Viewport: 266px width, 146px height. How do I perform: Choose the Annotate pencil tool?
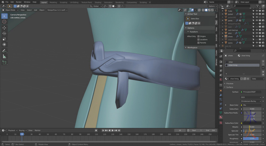coord(4,51)
